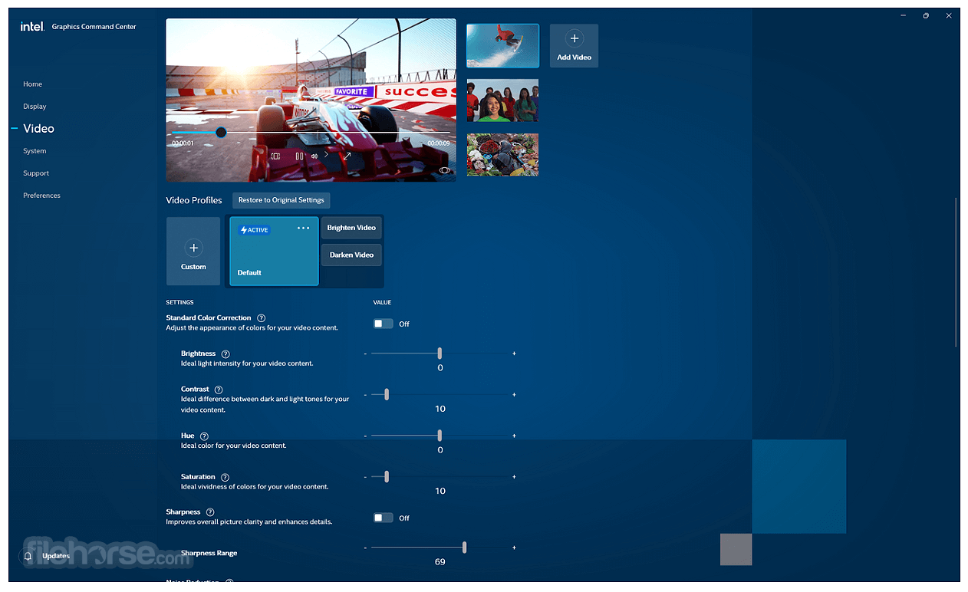Open the Sharpness help icon

tap(210, 512)
